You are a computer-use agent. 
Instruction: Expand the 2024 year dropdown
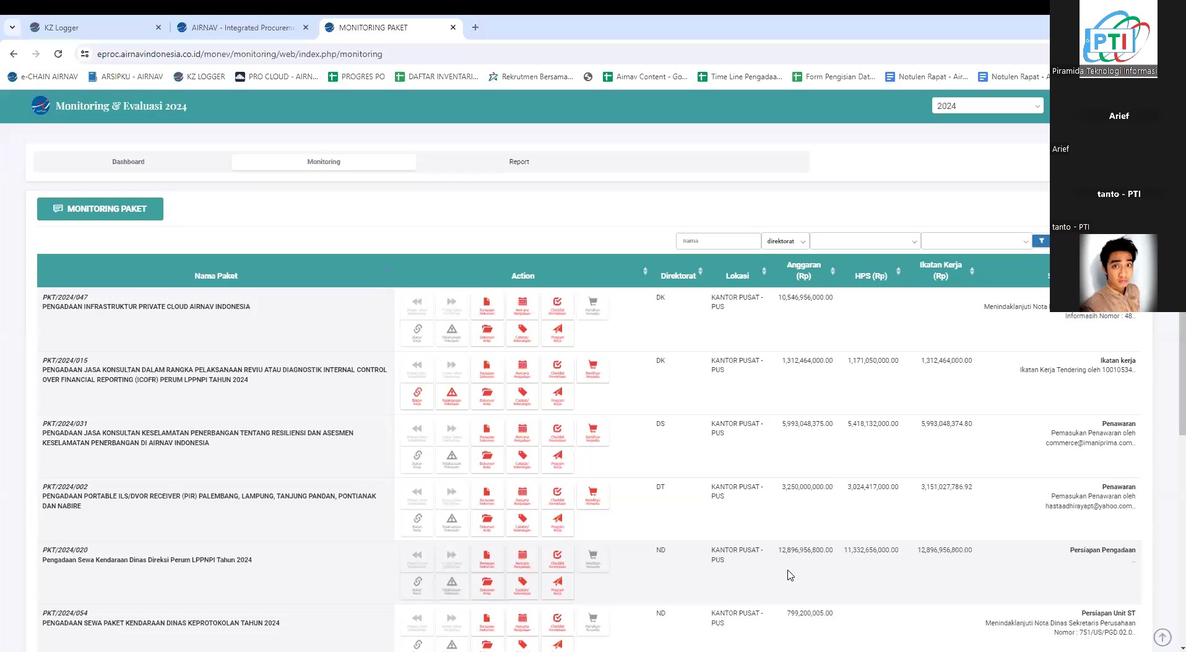pyautogui.click(x=987, y=106)
